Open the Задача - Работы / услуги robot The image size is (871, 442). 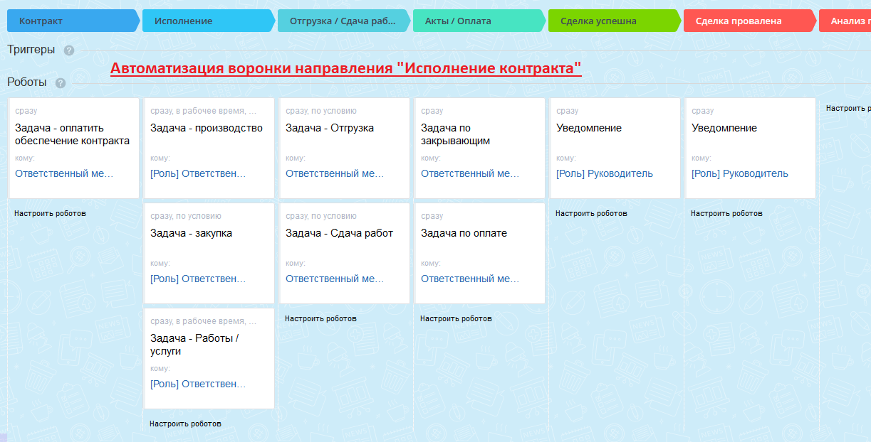[x=209, y=358]
